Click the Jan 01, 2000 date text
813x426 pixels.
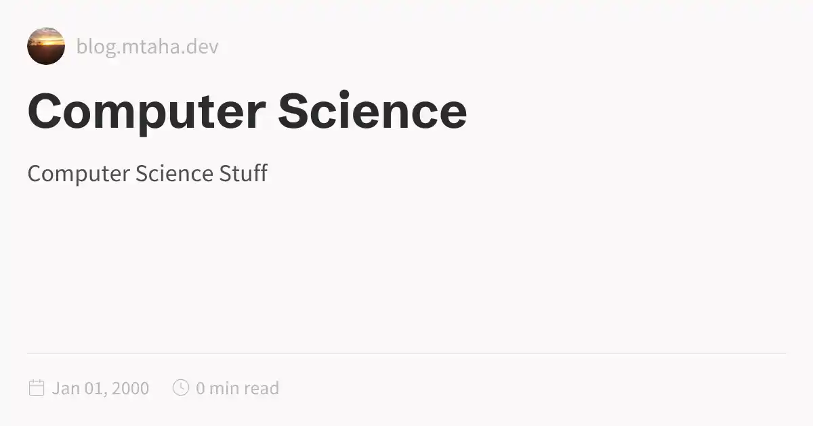point(100,388)
